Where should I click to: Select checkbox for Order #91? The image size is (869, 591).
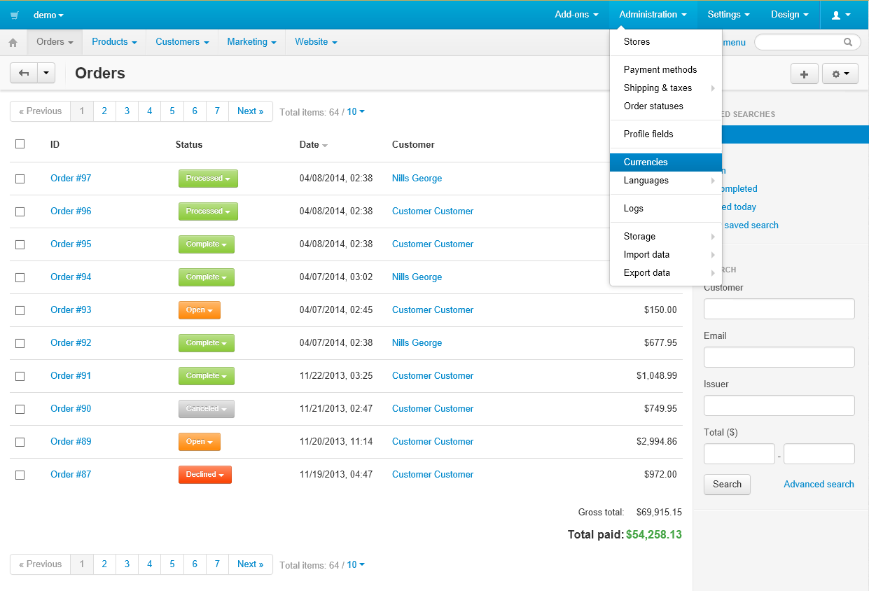20,376
